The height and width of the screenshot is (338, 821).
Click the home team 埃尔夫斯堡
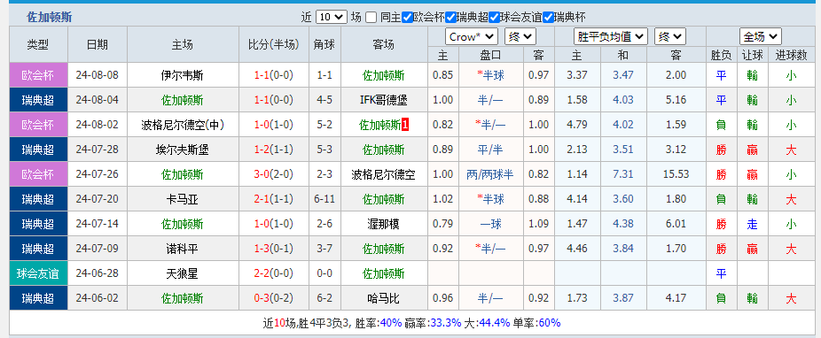(183, 150)
